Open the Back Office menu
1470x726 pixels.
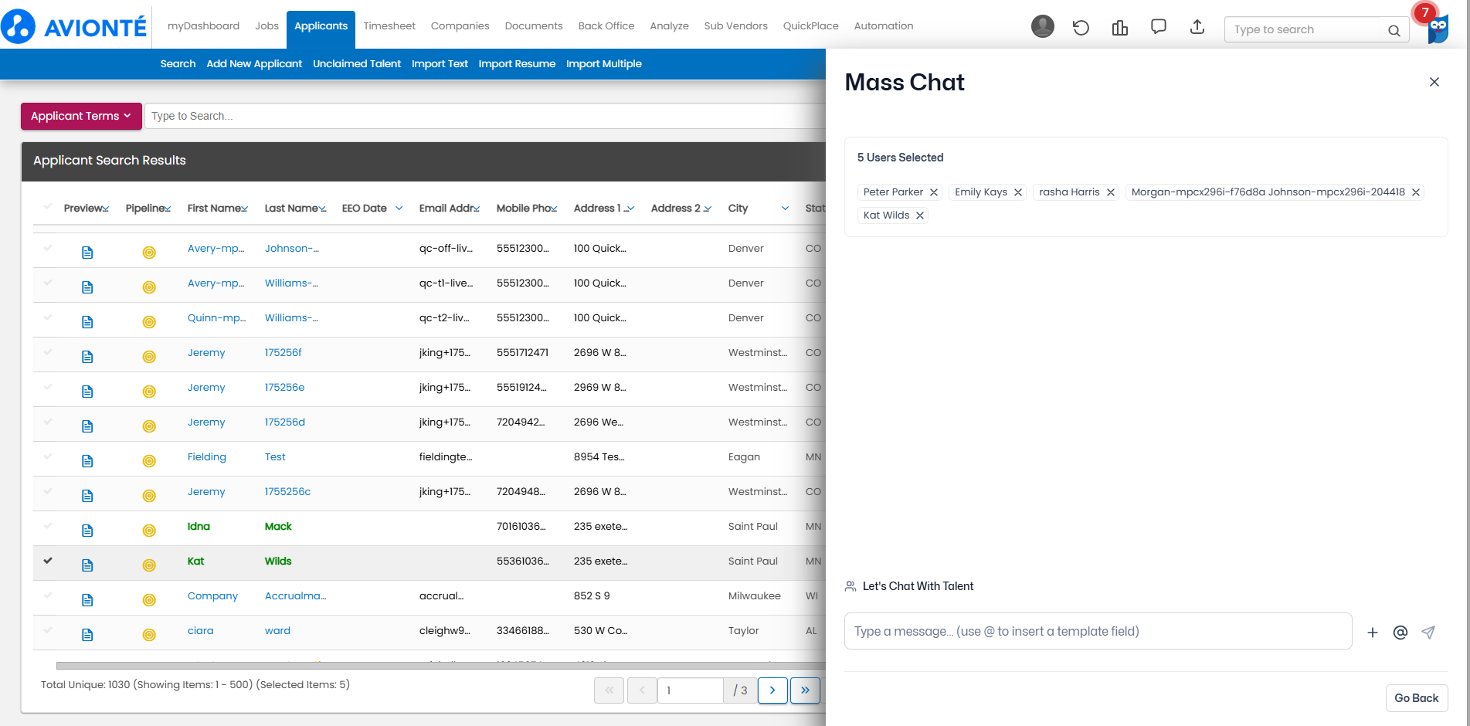point(606,25)
